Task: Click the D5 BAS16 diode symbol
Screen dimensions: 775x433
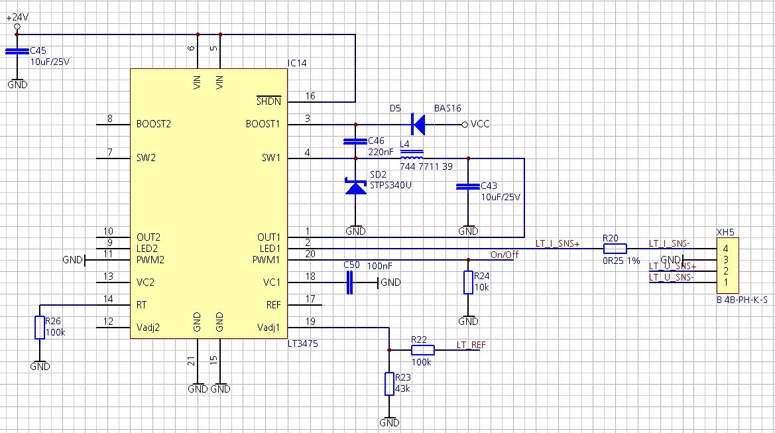Action: (x=418, y=124)
